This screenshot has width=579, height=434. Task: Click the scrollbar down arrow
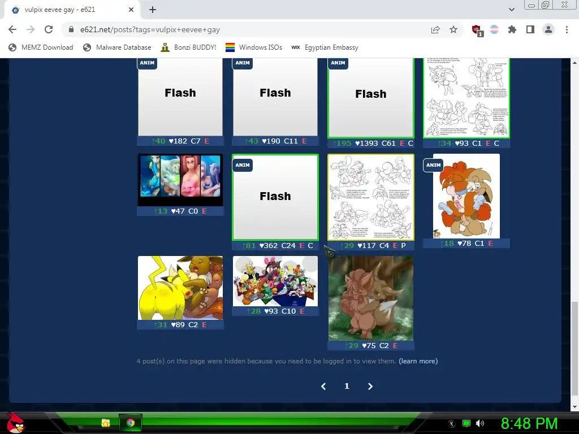(574, 407)
